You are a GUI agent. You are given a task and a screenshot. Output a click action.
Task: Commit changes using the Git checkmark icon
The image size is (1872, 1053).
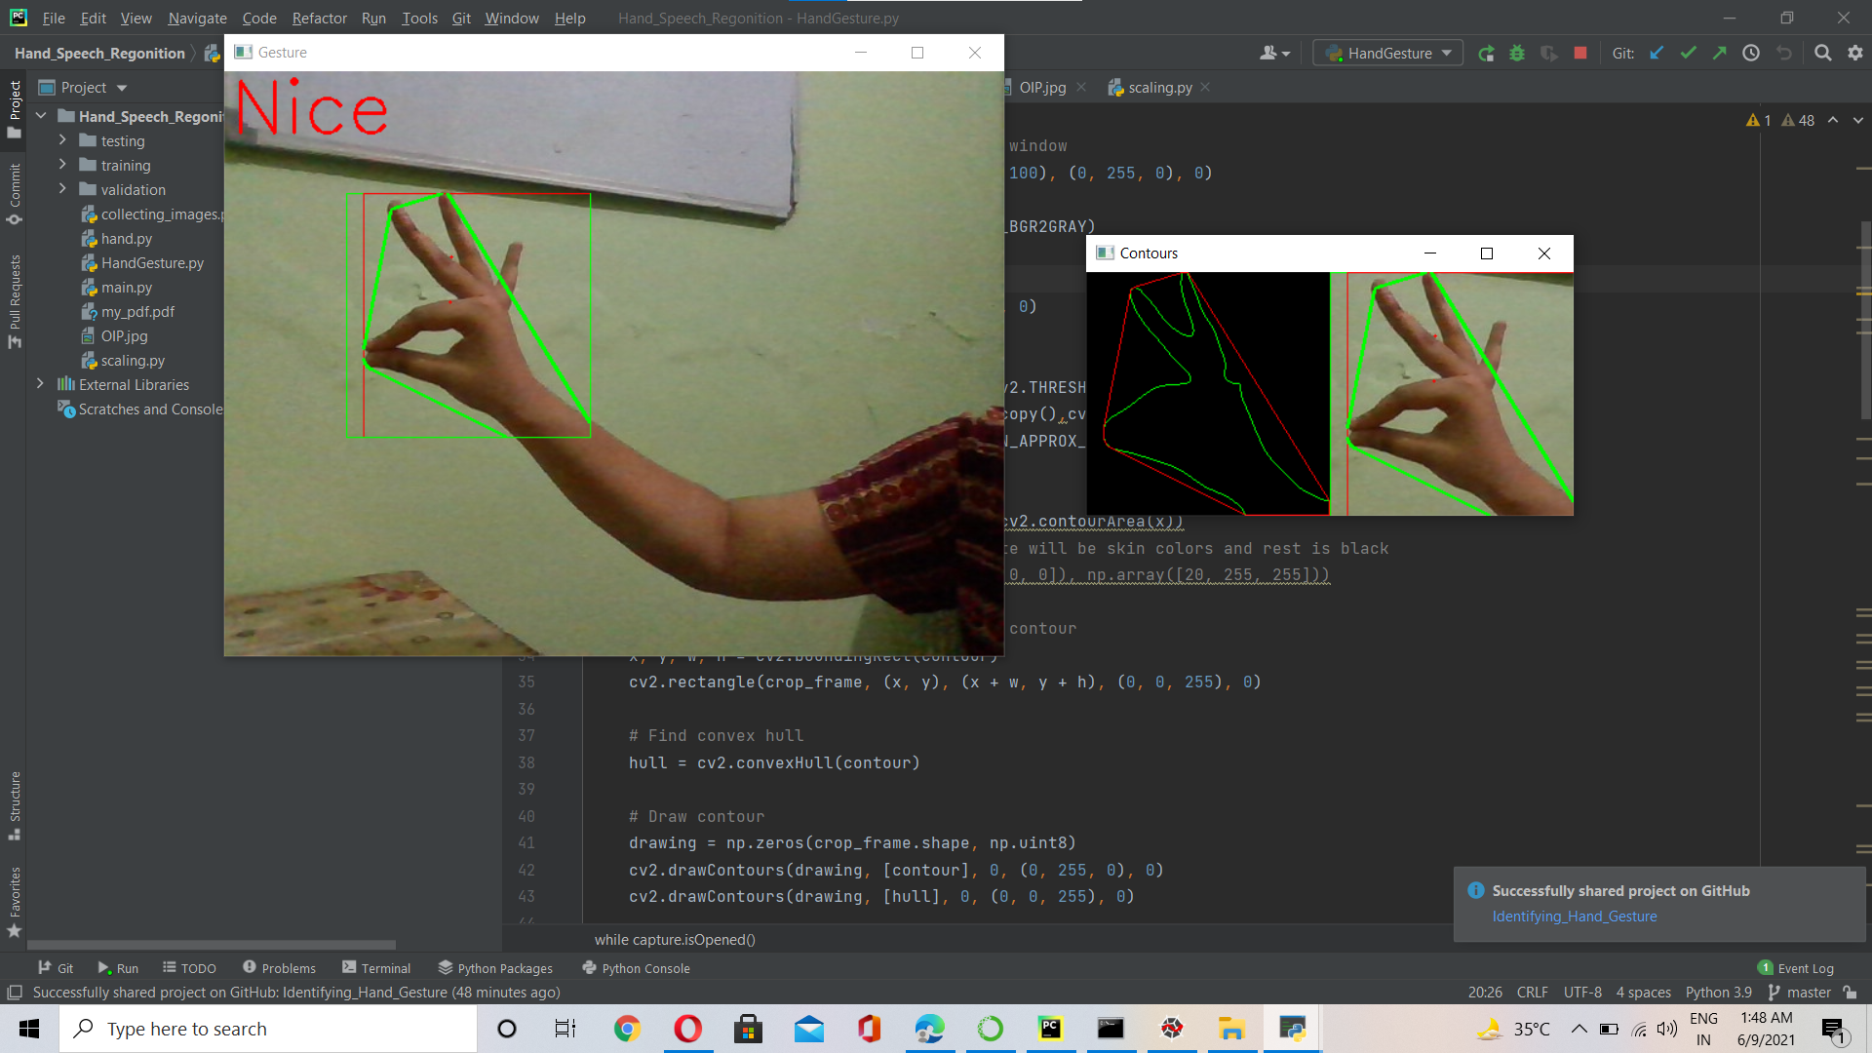[x=1688, y=54]
